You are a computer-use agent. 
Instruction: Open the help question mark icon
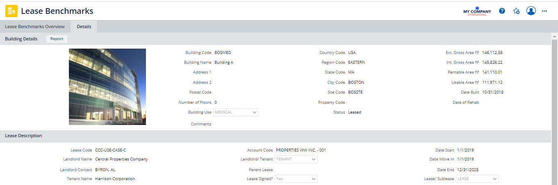pyautogui.click(x=502, y=11)
